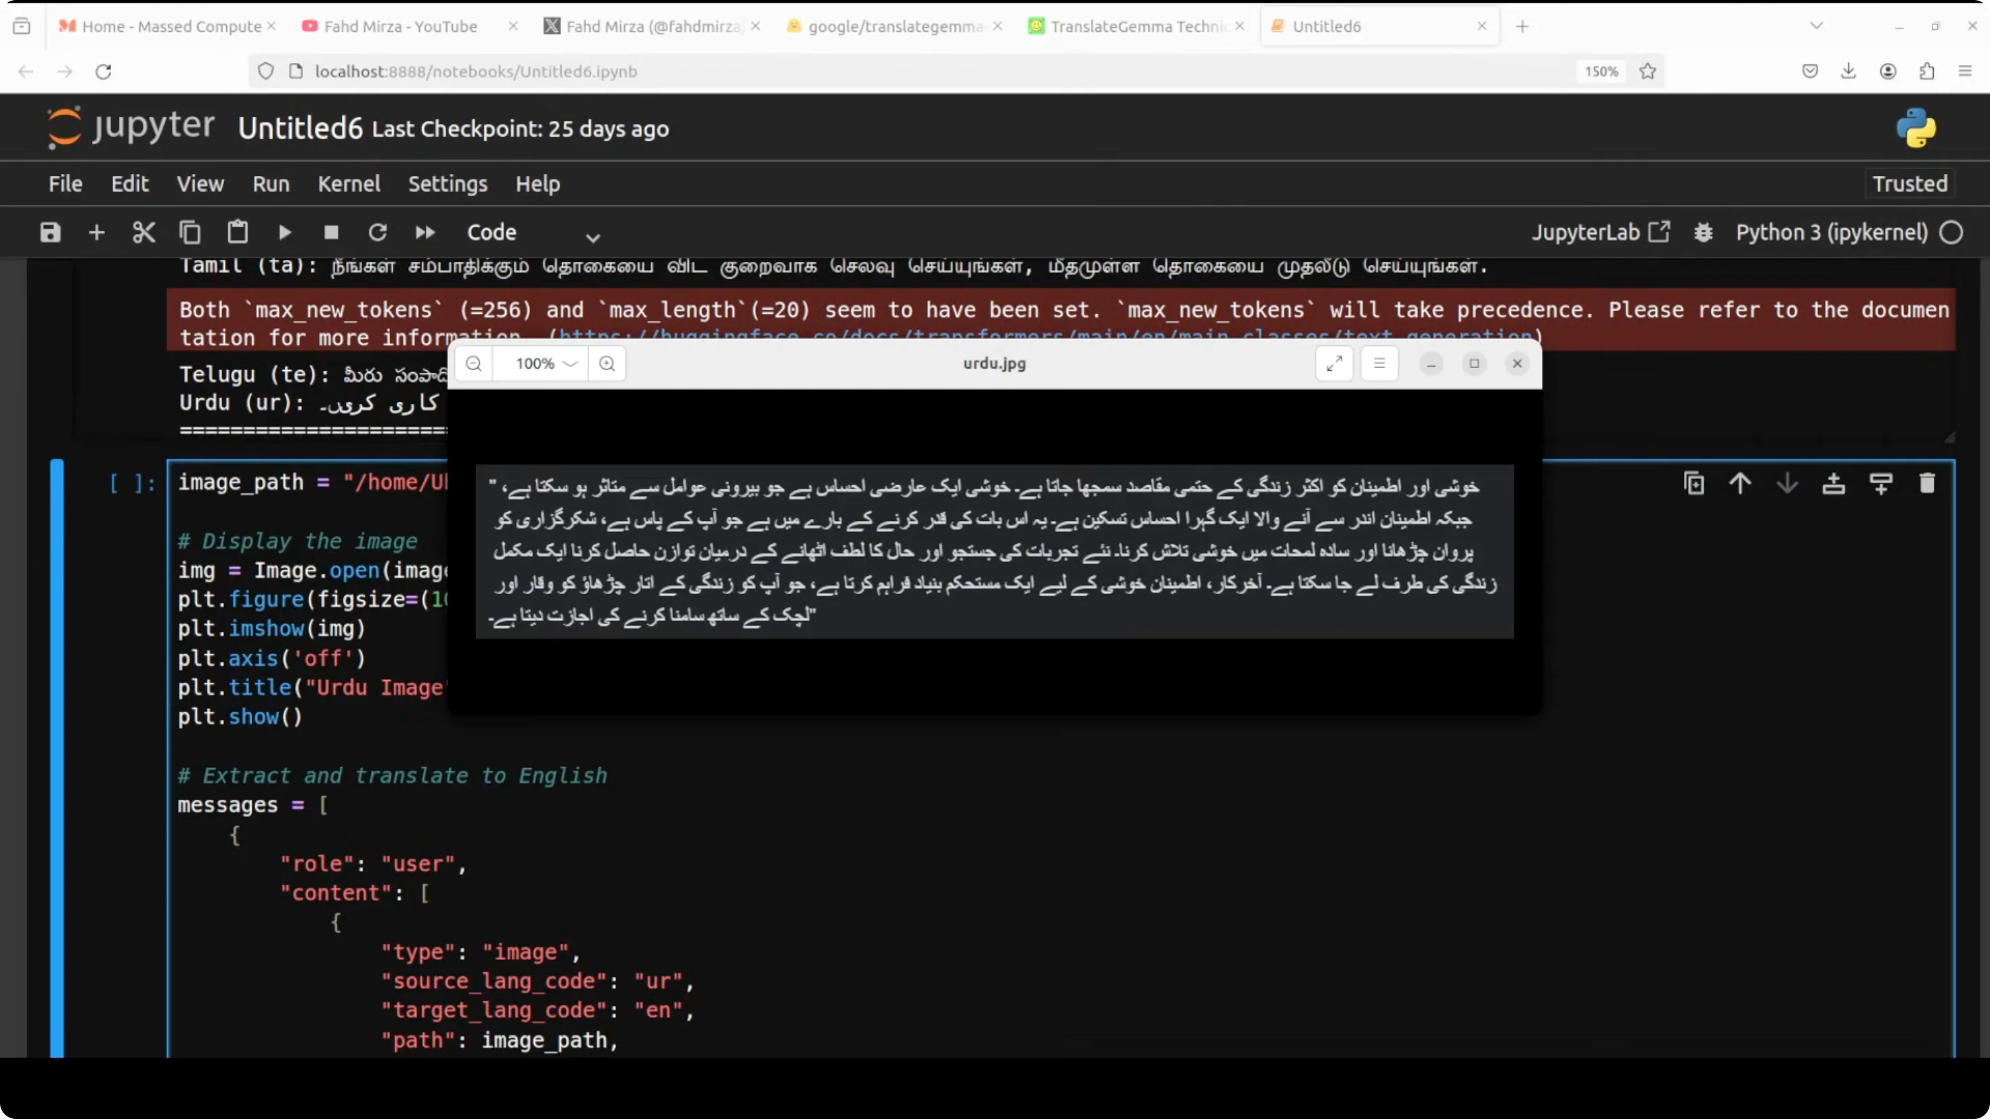Restart kernel and run all cells icon

[425, 233]
